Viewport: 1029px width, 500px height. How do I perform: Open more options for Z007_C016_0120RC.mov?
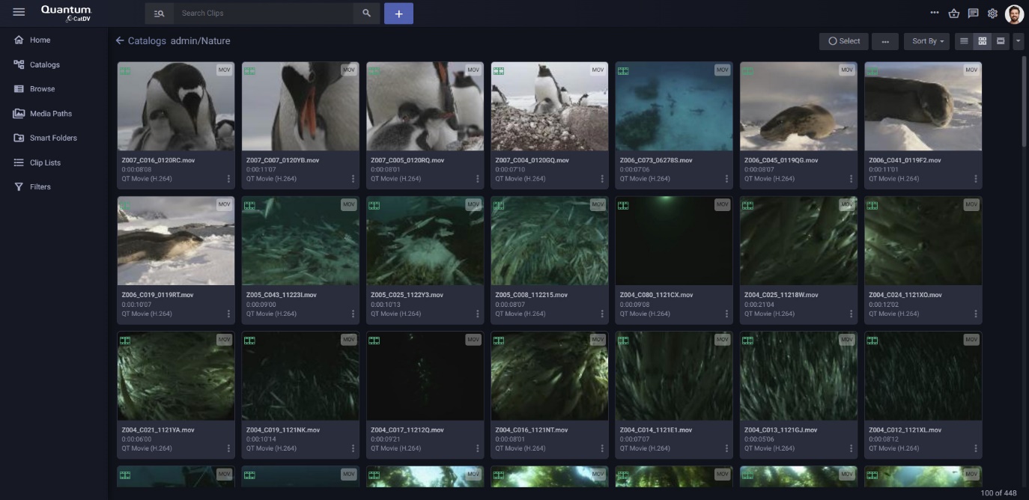[x=229, y=179]
